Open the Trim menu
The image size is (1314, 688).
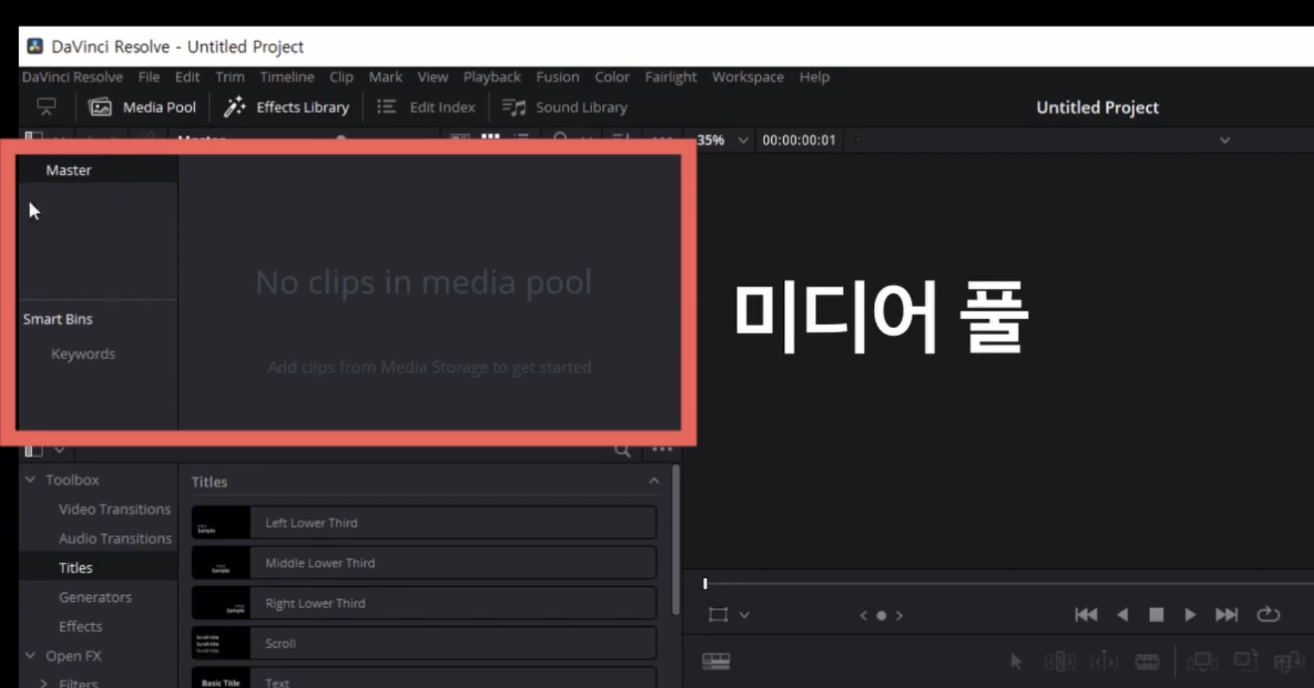point(230,77)
